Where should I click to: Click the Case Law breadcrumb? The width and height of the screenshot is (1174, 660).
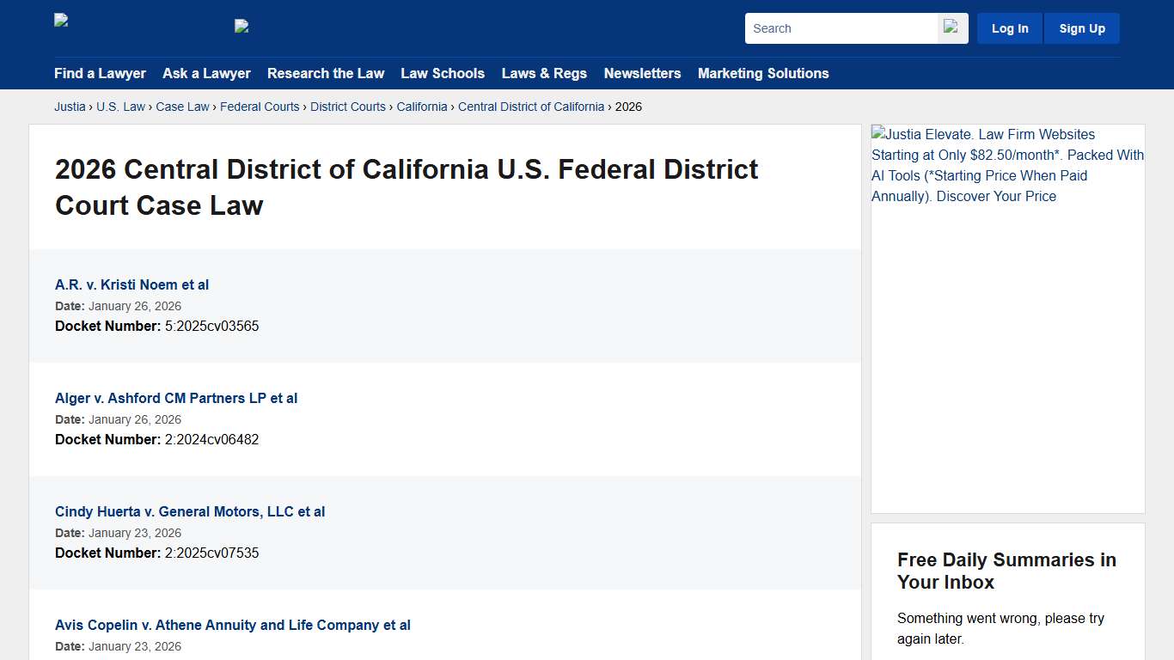point(182,107)
